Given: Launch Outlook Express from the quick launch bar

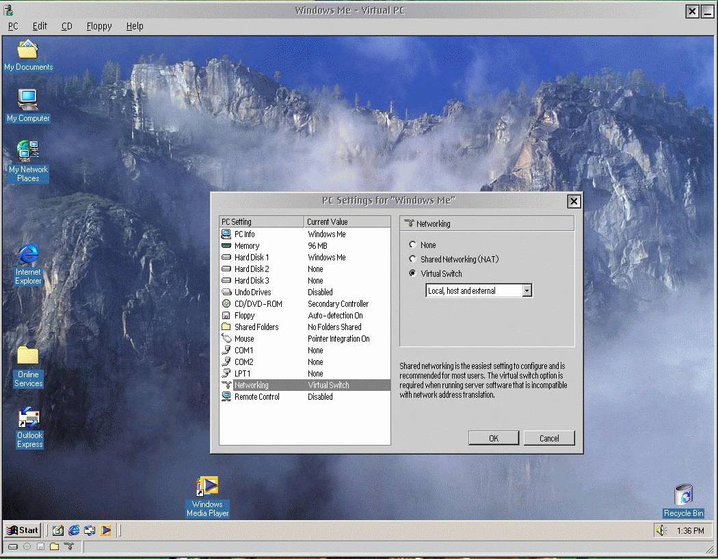Looking at the screenshot, I should point(90,530).
